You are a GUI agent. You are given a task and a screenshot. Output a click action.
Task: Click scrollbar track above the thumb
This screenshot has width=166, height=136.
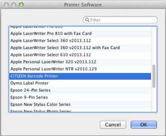tap(154, 46)
